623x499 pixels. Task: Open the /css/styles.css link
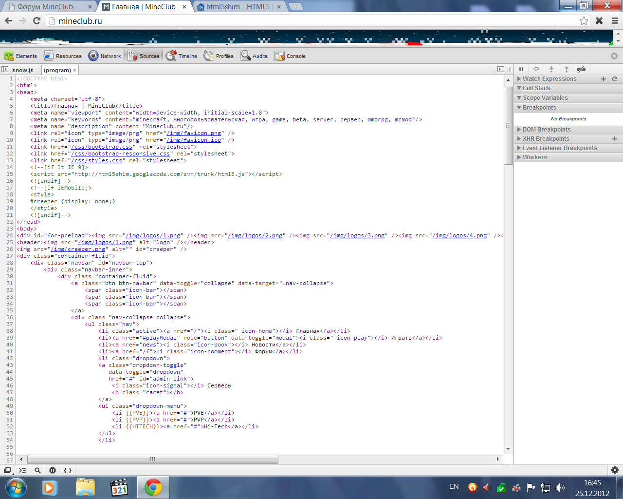click(97, 160)
